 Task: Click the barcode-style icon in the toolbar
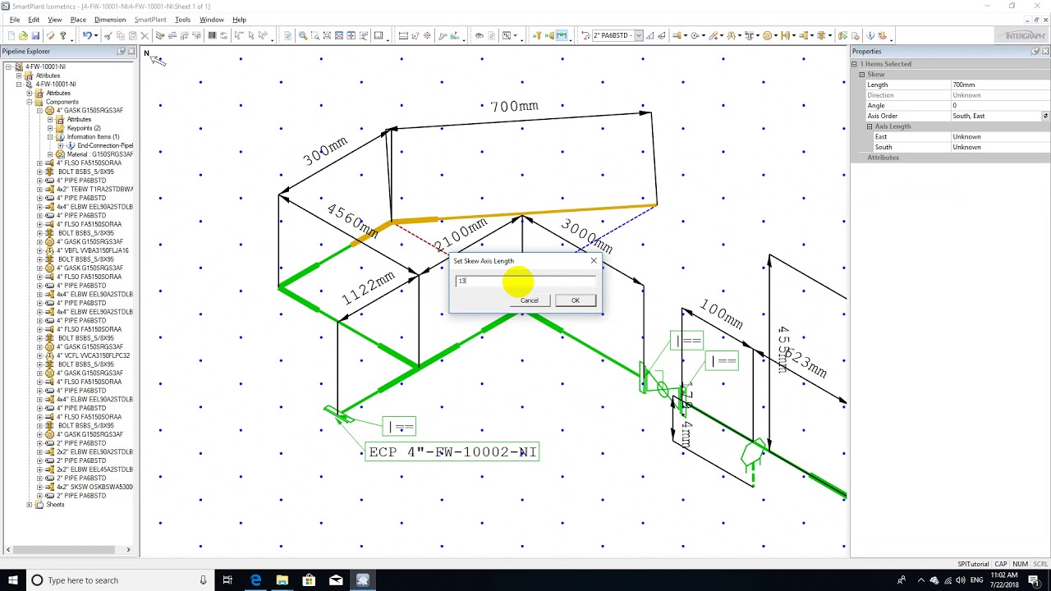coord(212,35)
